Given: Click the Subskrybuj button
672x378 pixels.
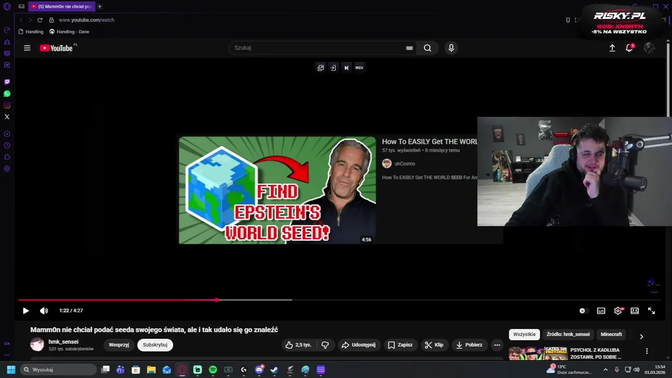Looking at the screenshot, I should (155, 345).
